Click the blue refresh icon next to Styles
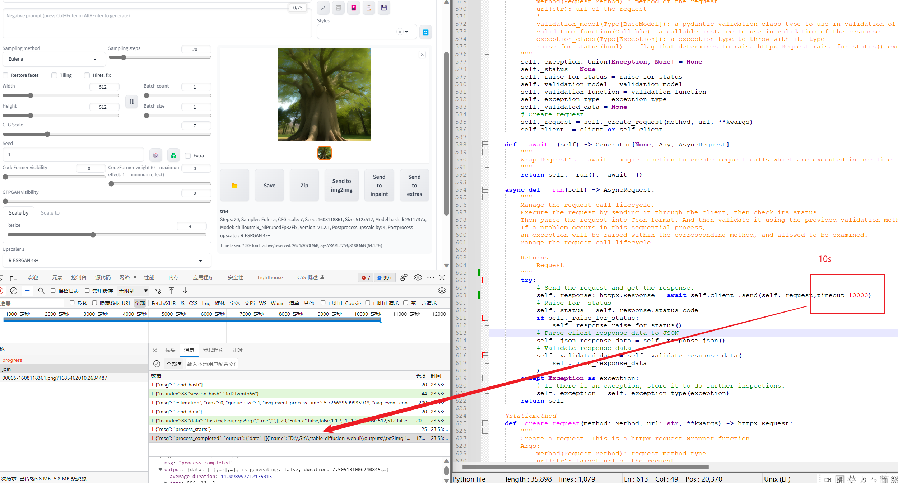The width and height of the screenshot is (898, 483). [x=425, y=32]
